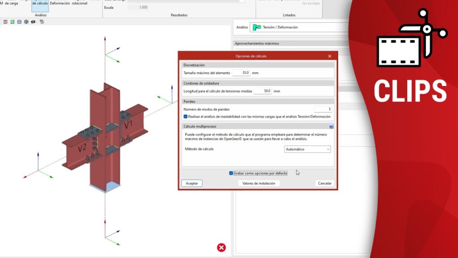The image size is (458, 258).
Task: Open the 'Método de cálculo' dropdown
Action: click(308, 149)
